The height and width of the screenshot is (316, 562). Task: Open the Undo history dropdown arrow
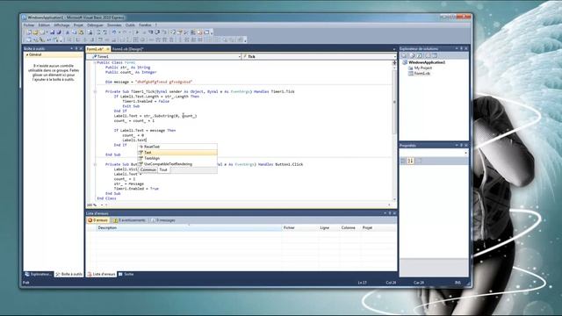[119, 32]
